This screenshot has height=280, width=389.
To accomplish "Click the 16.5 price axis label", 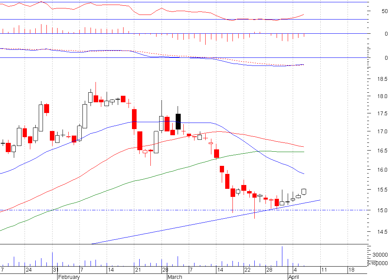I will pos(382,151).
